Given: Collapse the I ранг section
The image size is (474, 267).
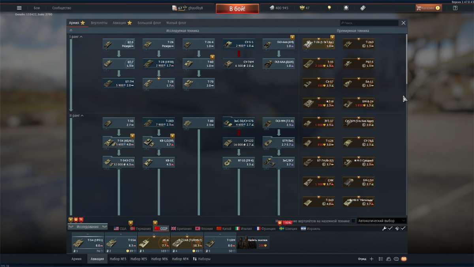Looking at the screenshot, I should tap(76, 37).
